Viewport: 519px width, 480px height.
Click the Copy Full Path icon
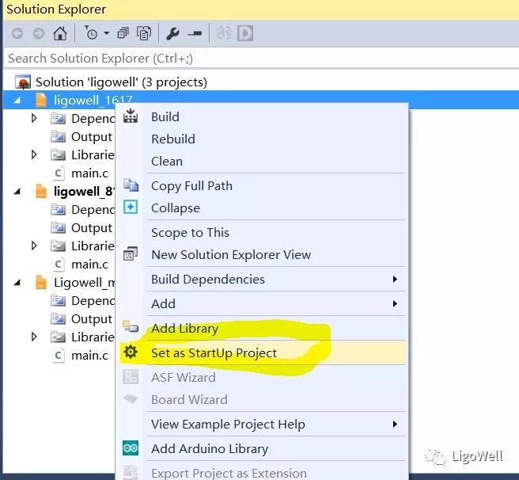click(131, 185)
